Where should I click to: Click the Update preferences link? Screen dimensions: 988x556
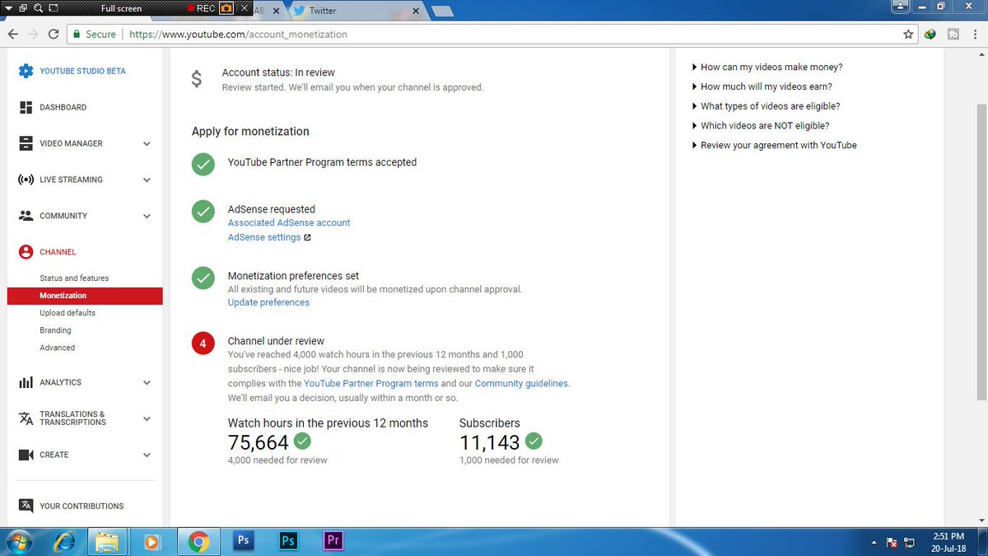coord(268,302)
